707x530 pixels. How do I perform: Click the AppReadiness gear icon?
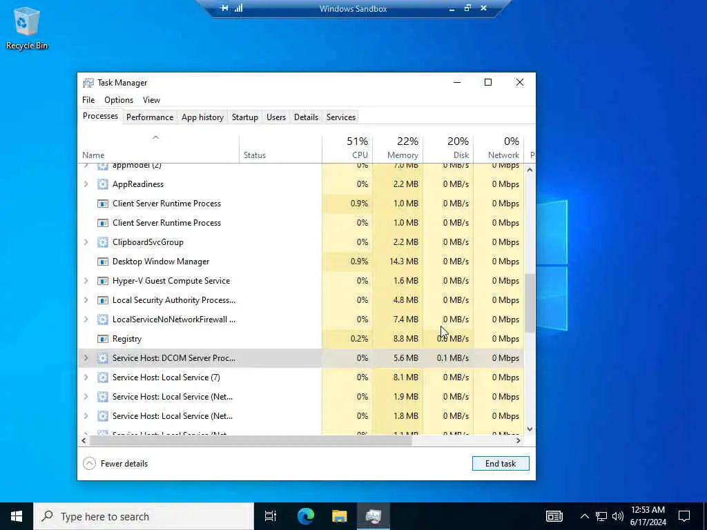[103, 184]
